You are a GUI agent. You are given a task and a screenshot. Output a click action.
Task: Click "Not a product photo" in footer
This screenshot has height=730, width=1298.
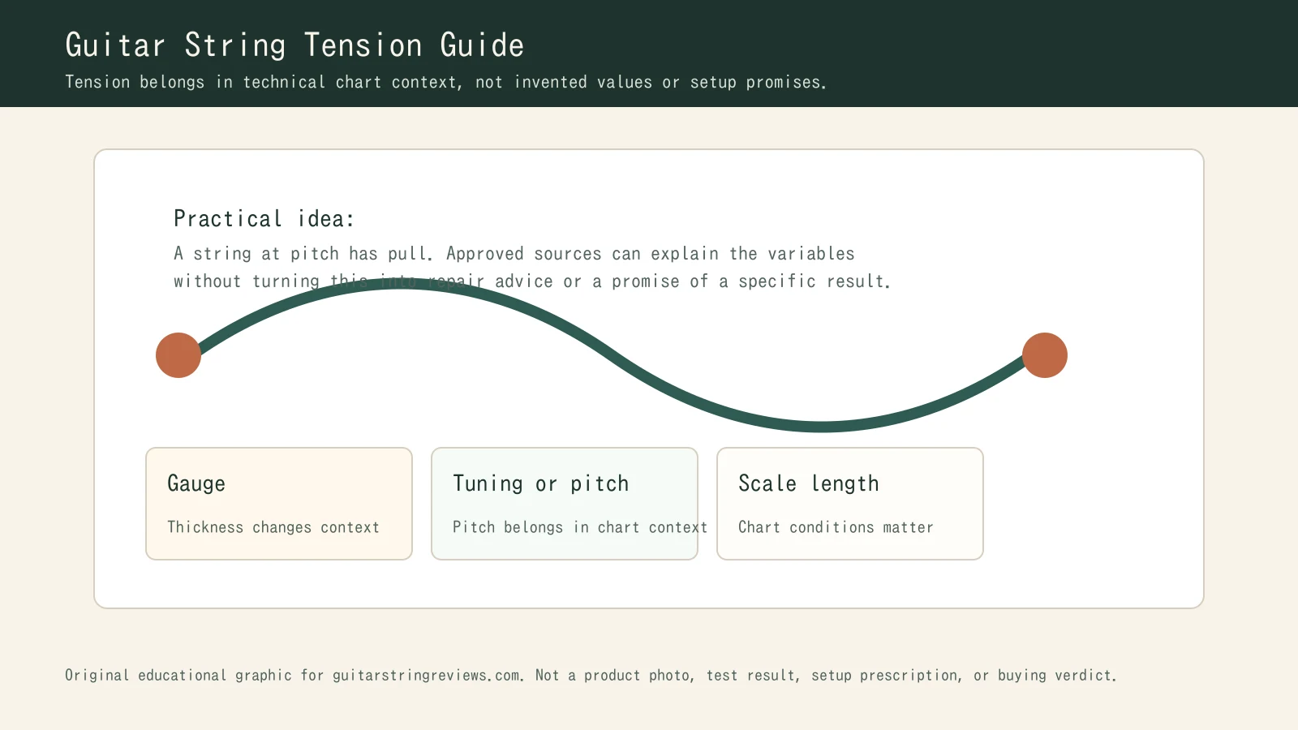pos(613,676)
